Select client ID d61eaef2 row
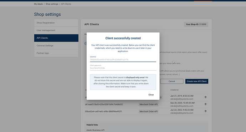 point(146,105)
